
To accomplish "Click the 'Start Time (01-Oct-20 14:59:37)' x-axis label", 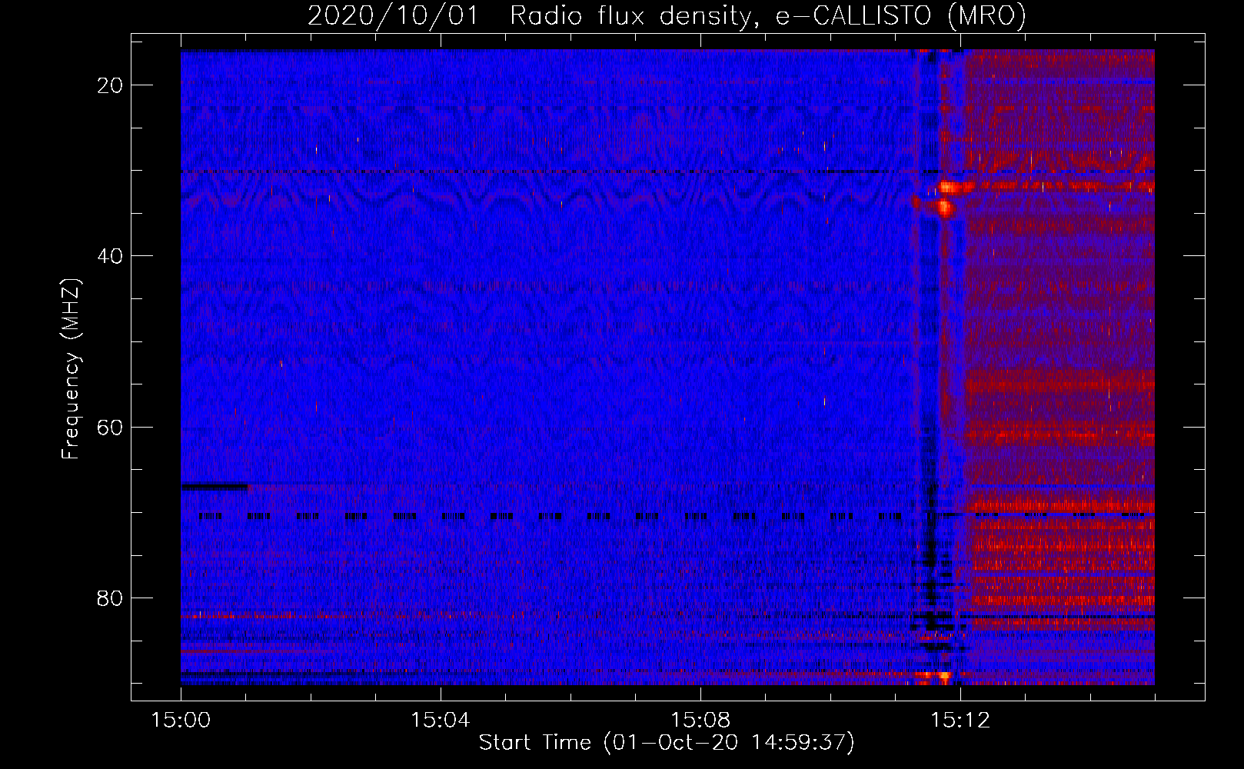I will click(667, 743).
